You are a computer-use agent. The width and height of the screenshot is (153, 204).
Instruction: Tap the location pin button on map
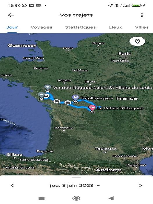tap(137, 41)
